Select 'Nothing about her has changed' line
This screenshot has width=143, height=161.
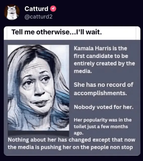tap(49, 140)
